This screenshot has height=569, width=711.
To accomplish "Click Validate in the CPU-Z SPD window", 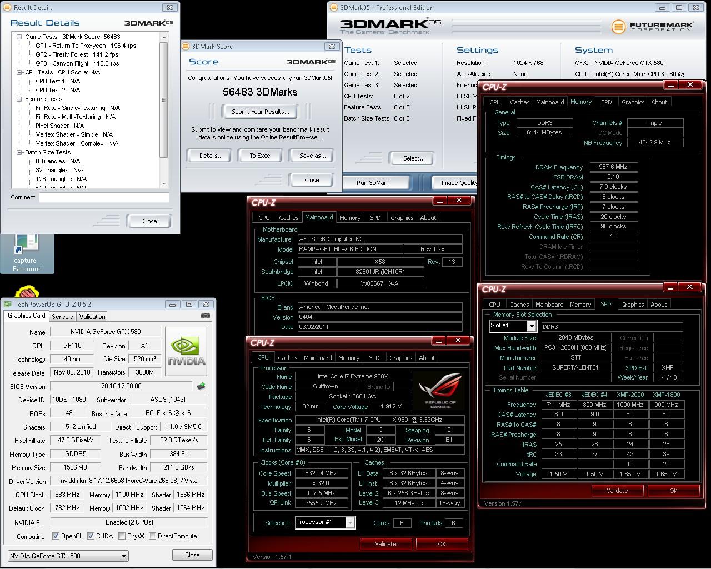I will coord(617,491).
